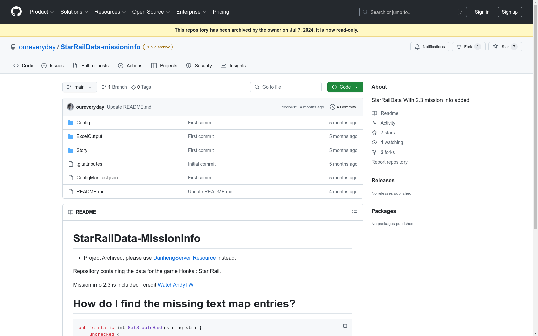Open the ConfigManifest.json file name
Image resolution: width=538 pixels, height=336 pixels.
tap(97, 178)
